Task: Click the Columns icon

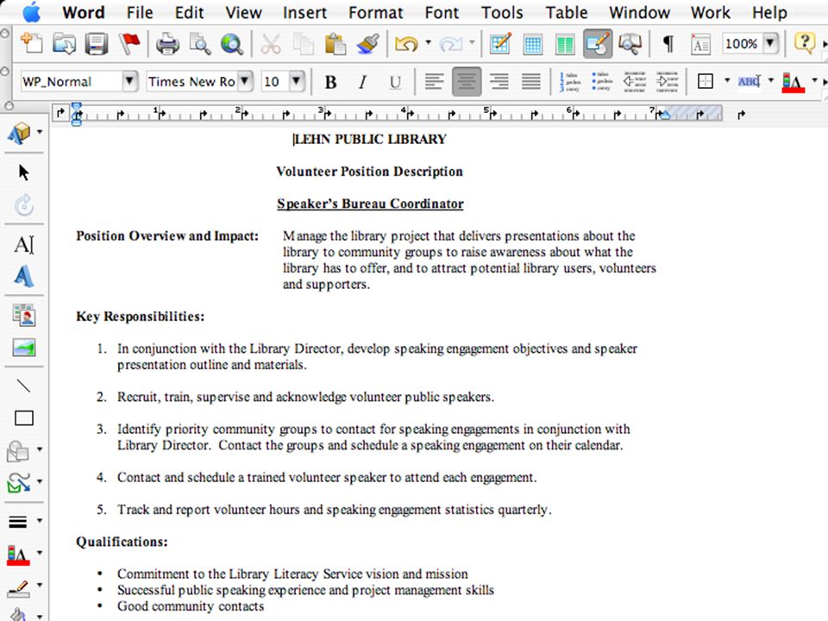Action: (565, 43)
